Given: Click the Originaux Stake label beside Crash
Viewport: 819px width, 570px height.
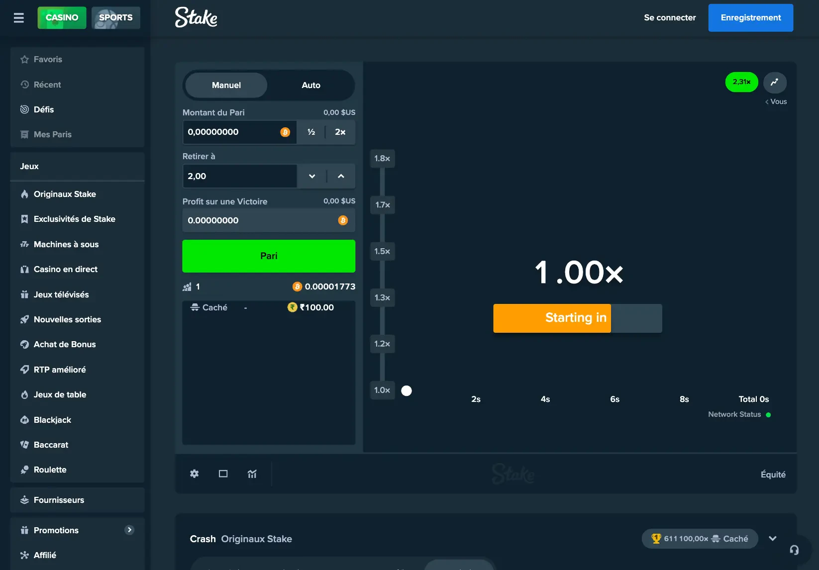Looking at the screenshot, I should [x=257, y=539].
